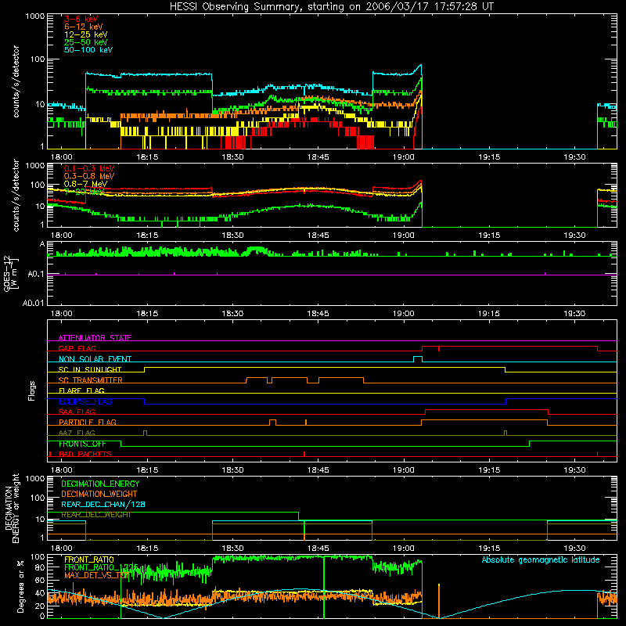Viewport: 626px width, 626px height.
Task: Select the 0.1-0.3 MeV legend label
Action: click(x=89, y=168)
